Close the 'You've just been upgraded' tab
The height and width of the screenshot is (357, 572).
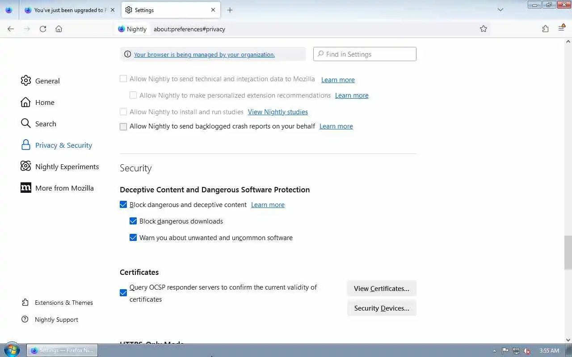pos(113,10)
